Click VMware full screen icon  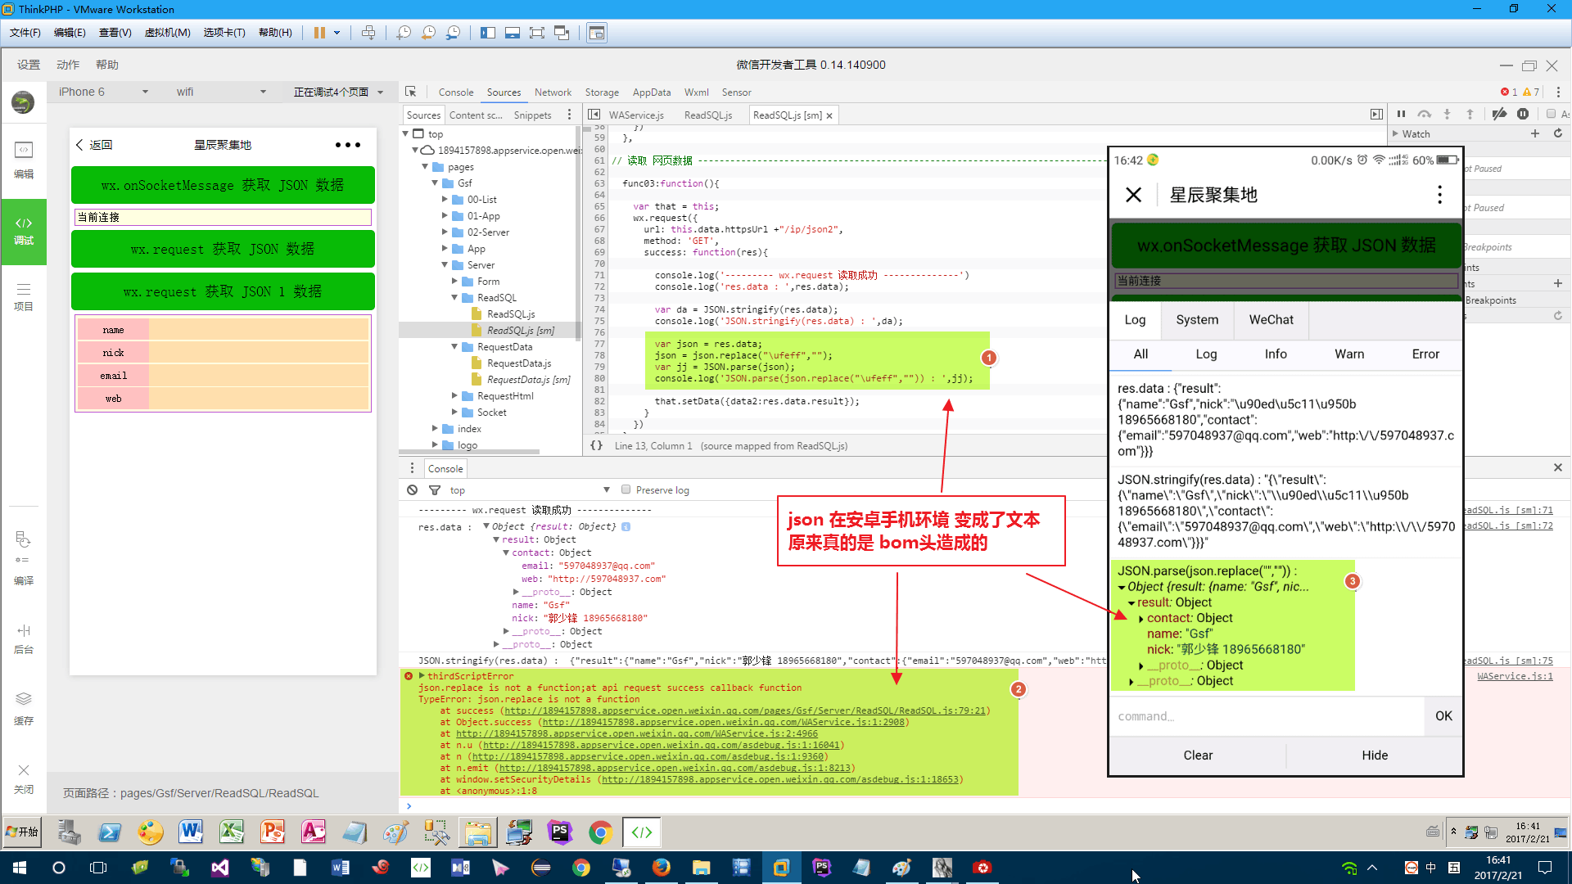click(x=537, y=33)
